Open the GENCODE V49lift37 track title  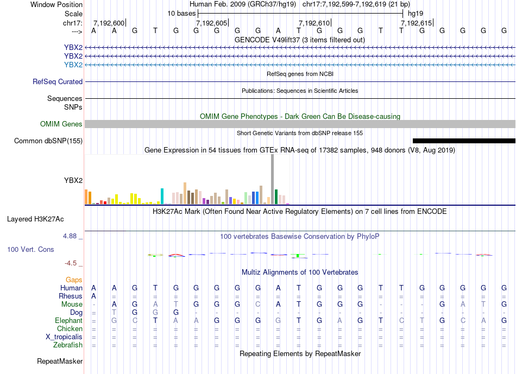[300, 40]
